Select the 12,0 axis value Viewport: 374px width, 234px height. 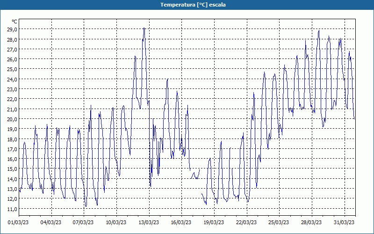pyautogui.click(x=12, y=198)
